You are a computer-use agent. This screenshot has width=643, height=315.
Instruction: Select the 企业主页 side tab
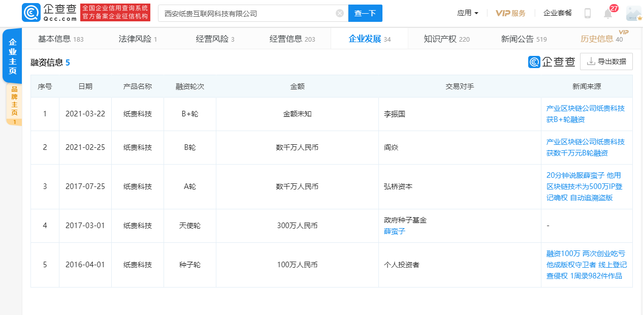click(13, 56)
